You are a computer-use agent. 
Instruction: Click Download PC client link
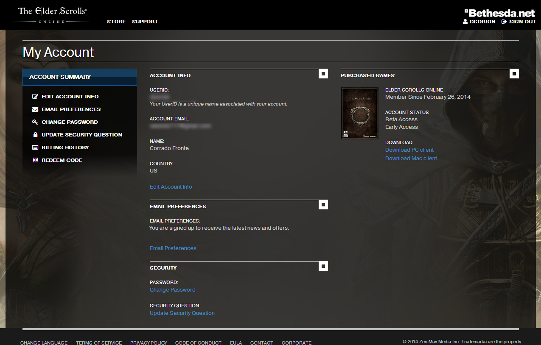[409, 150]
